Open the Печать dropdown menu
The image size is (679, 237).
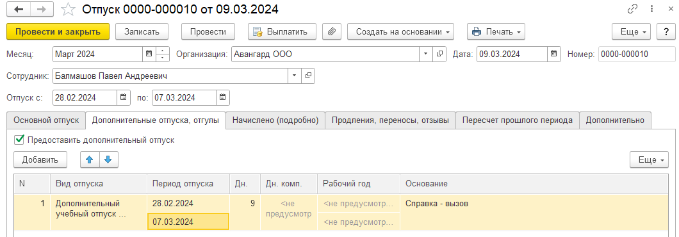tap(496, 31)
